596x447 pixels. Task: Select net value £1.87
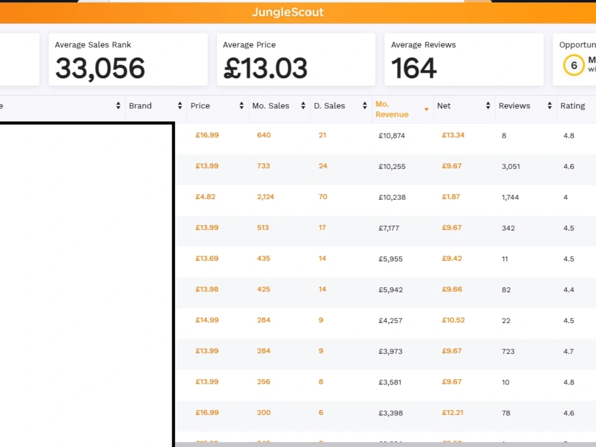pos(451,197)
